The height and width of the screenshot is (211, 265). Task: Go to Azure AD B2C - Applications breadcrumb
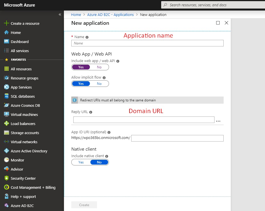pos(110,15)
